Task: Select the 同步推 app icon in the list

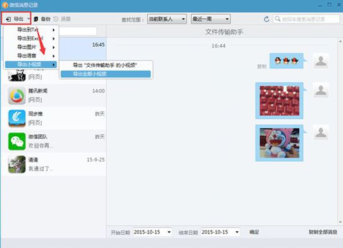Action: pyautogui.click(x=17, y=119)
